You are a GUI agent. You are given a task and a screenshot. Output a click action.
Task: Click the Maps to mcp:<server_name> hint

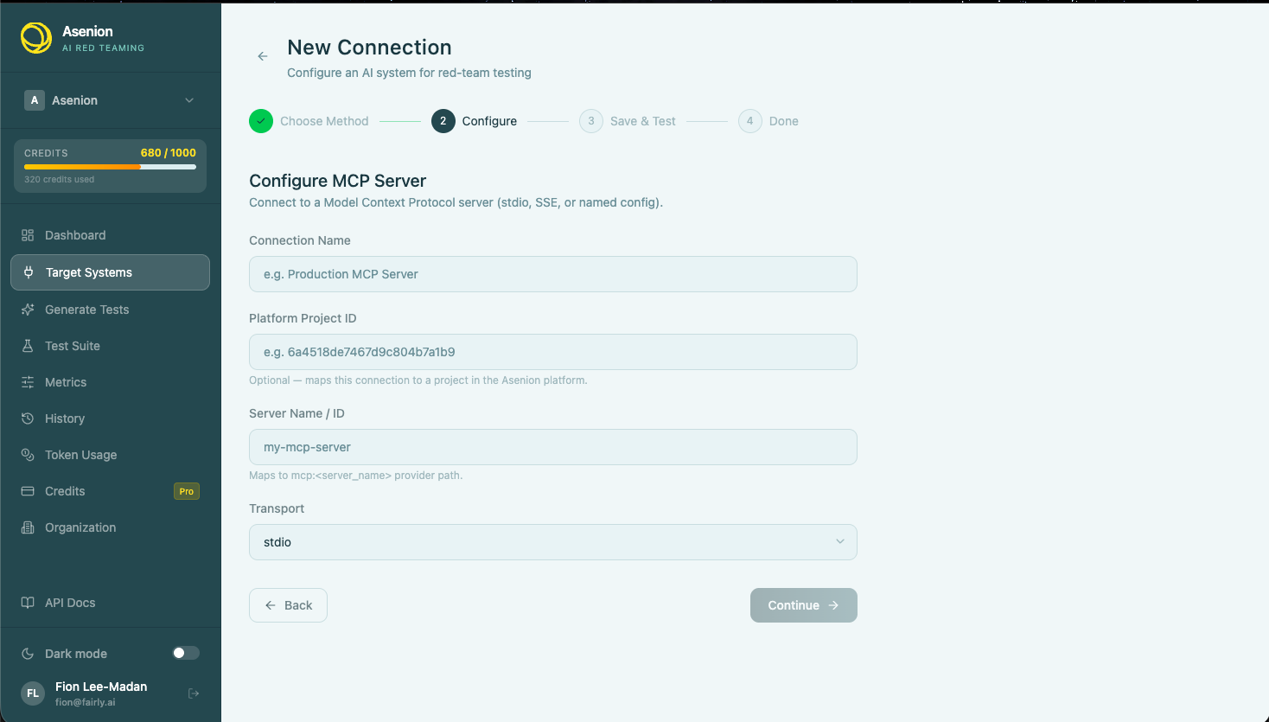pos(356,476)
